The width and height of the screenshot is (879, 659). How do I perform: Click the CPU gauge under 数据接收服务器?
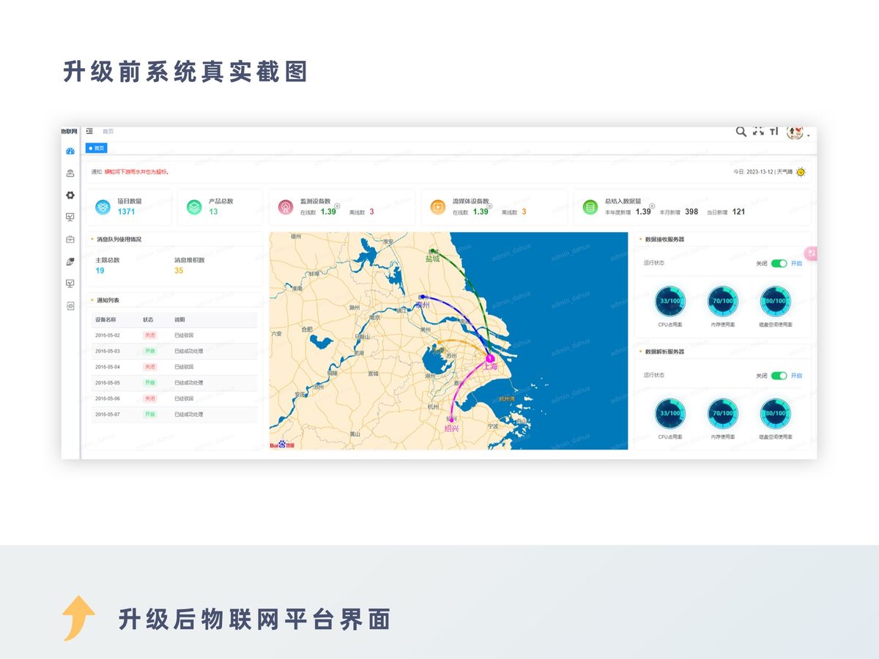tap(670, 301)
